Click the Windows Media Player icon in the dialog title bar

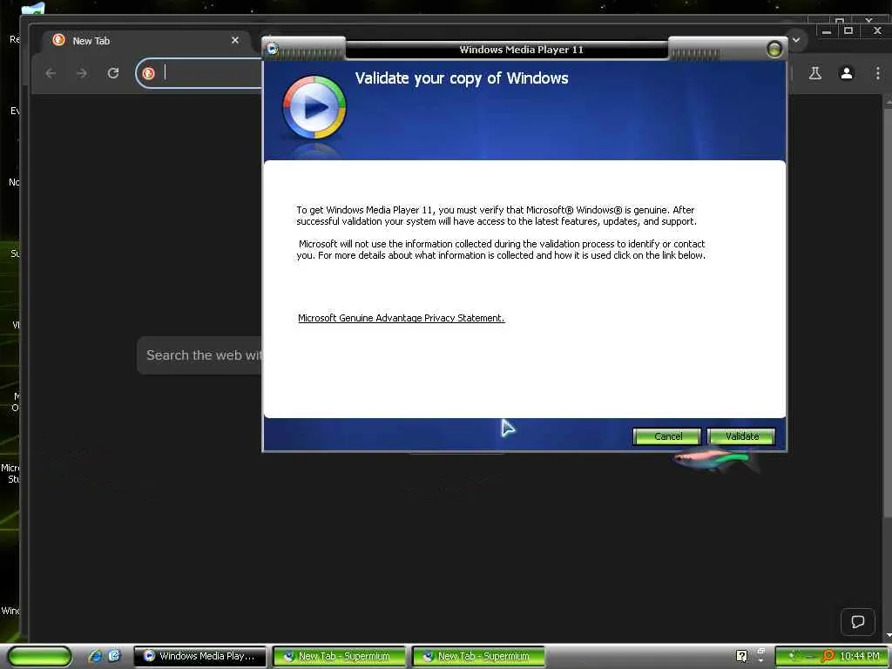pos(273,49)
